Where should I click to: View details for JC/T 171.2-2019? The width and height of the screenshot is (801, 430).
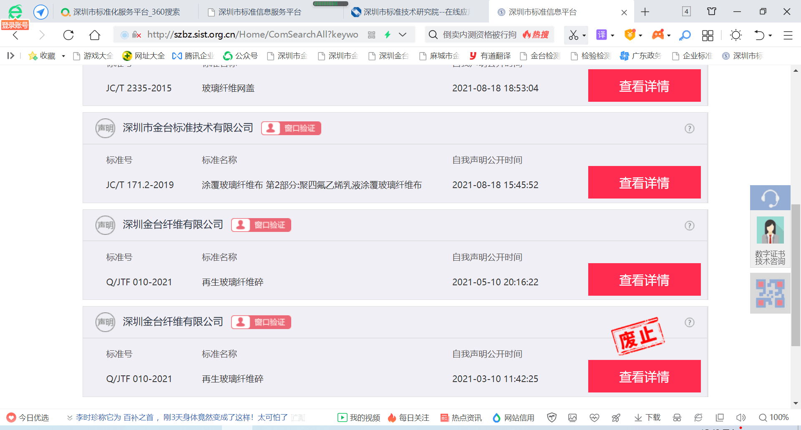[x=644, y=182]
